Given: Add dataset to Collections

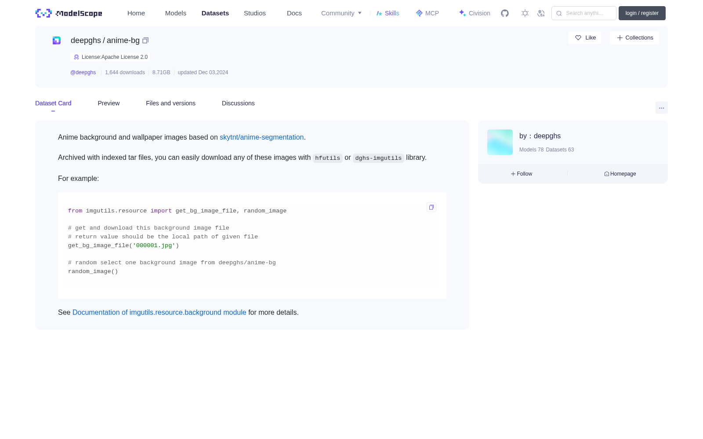Looking at the screenshot, I should pyautogui.click(x=634, y=38).
